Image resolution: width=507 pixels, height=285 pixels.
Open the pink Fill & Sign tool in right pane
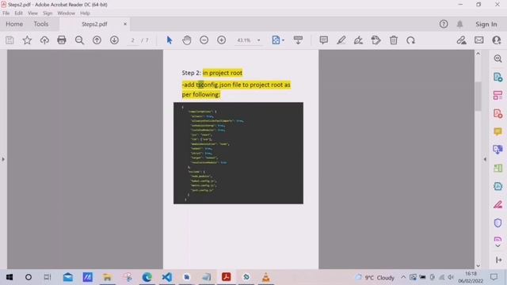[x=498, y=204]
